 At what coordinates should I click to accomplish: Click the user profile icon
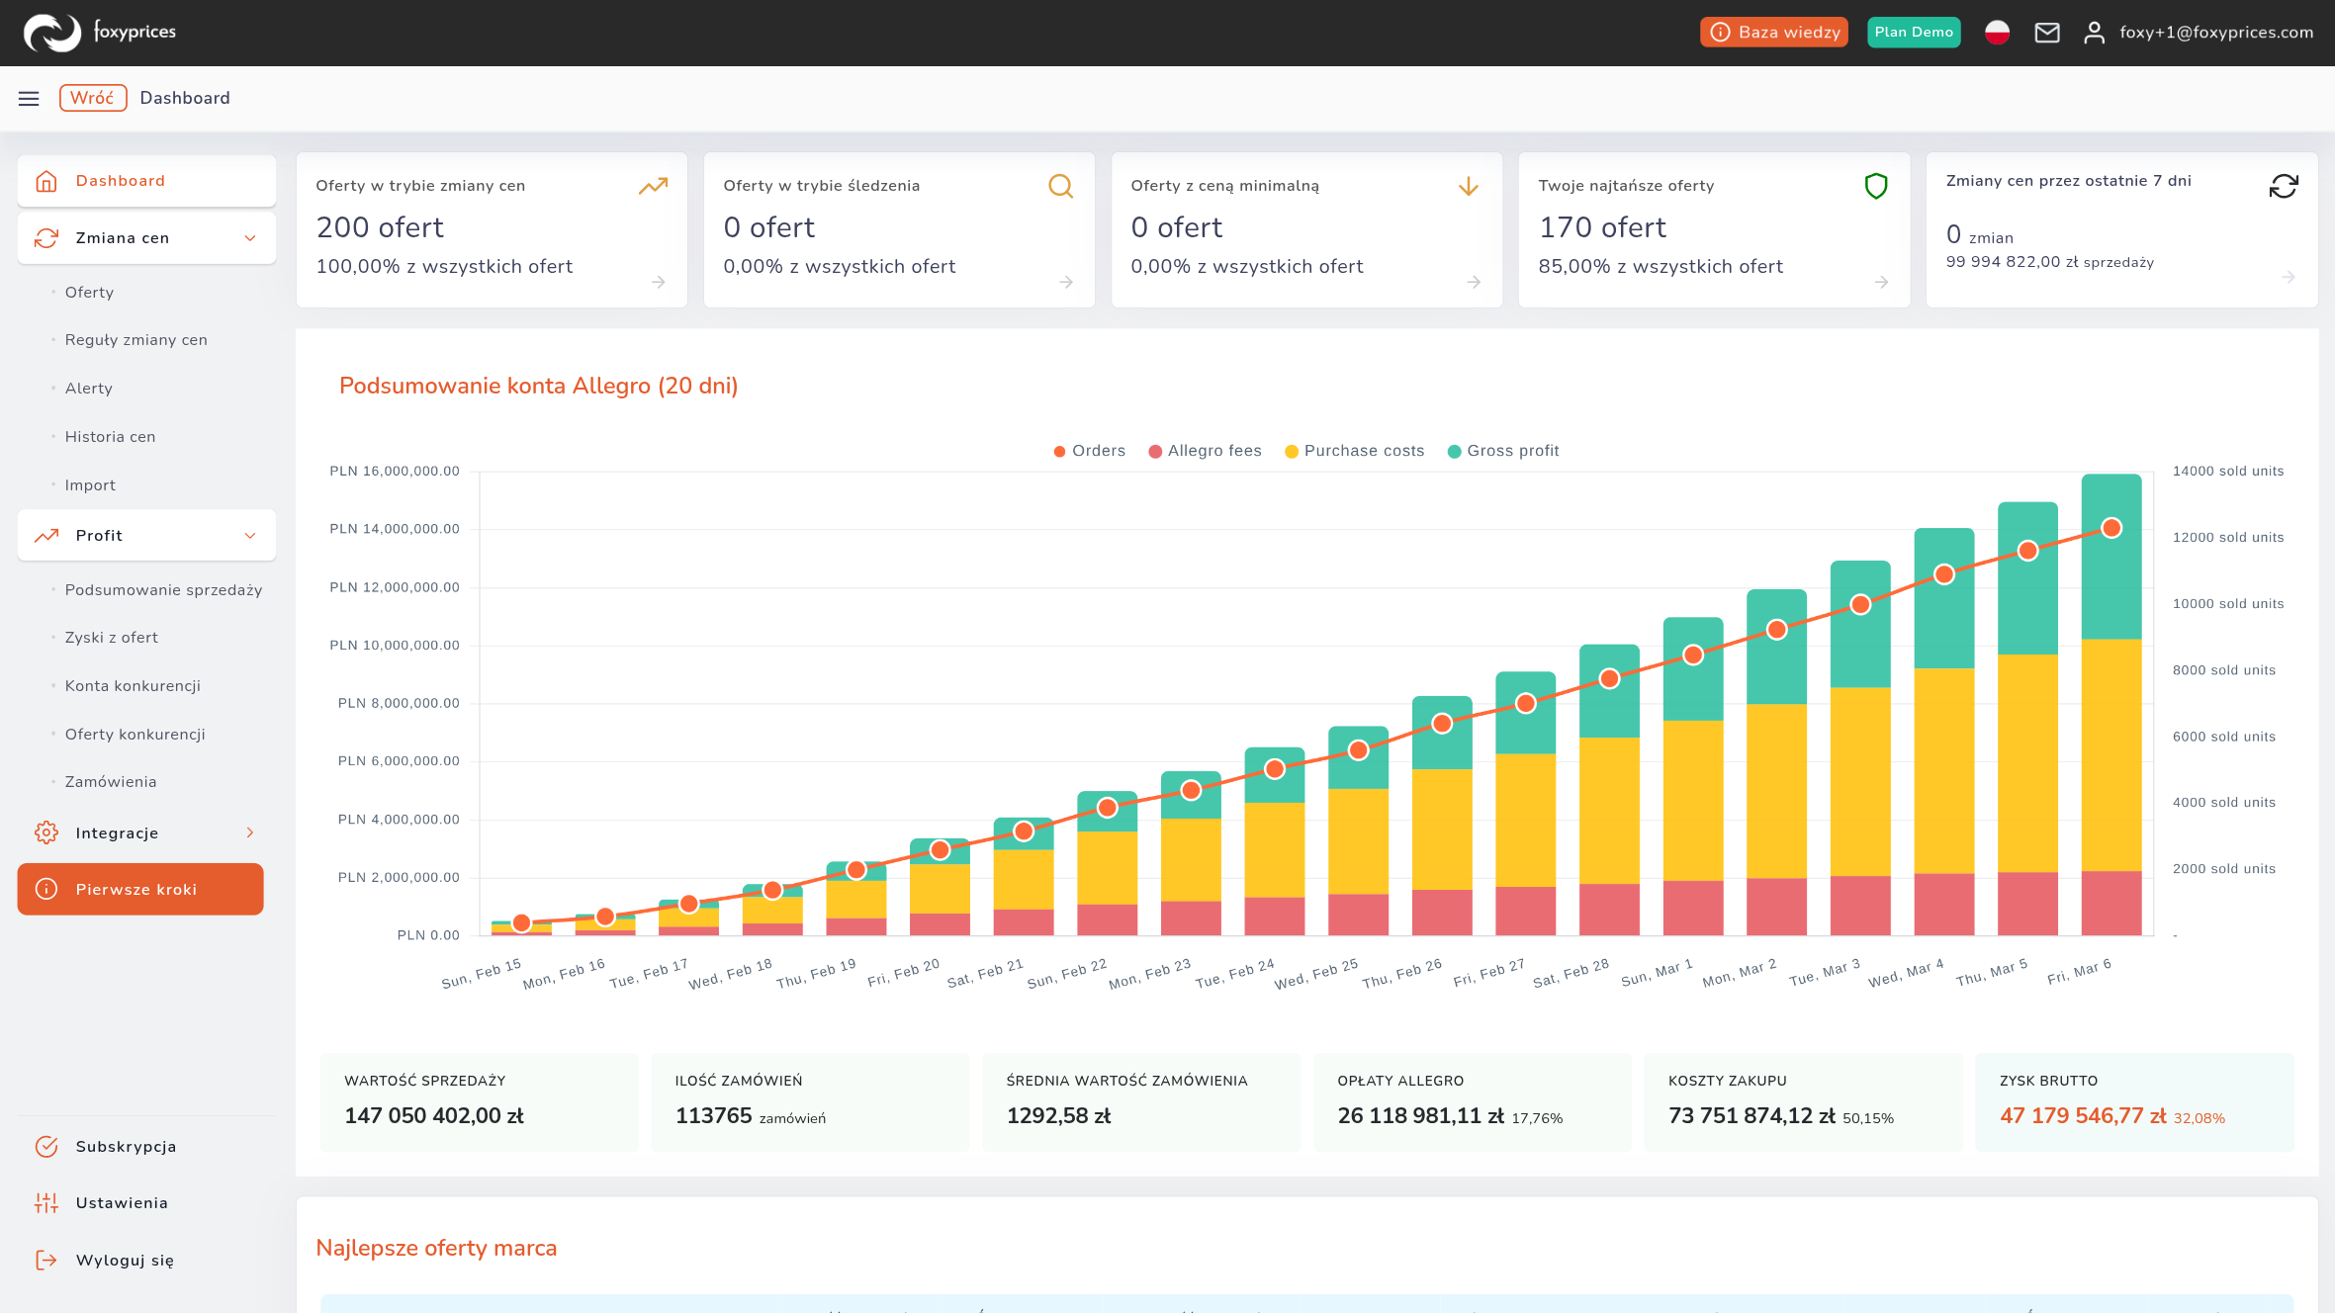click(2094, 33)
